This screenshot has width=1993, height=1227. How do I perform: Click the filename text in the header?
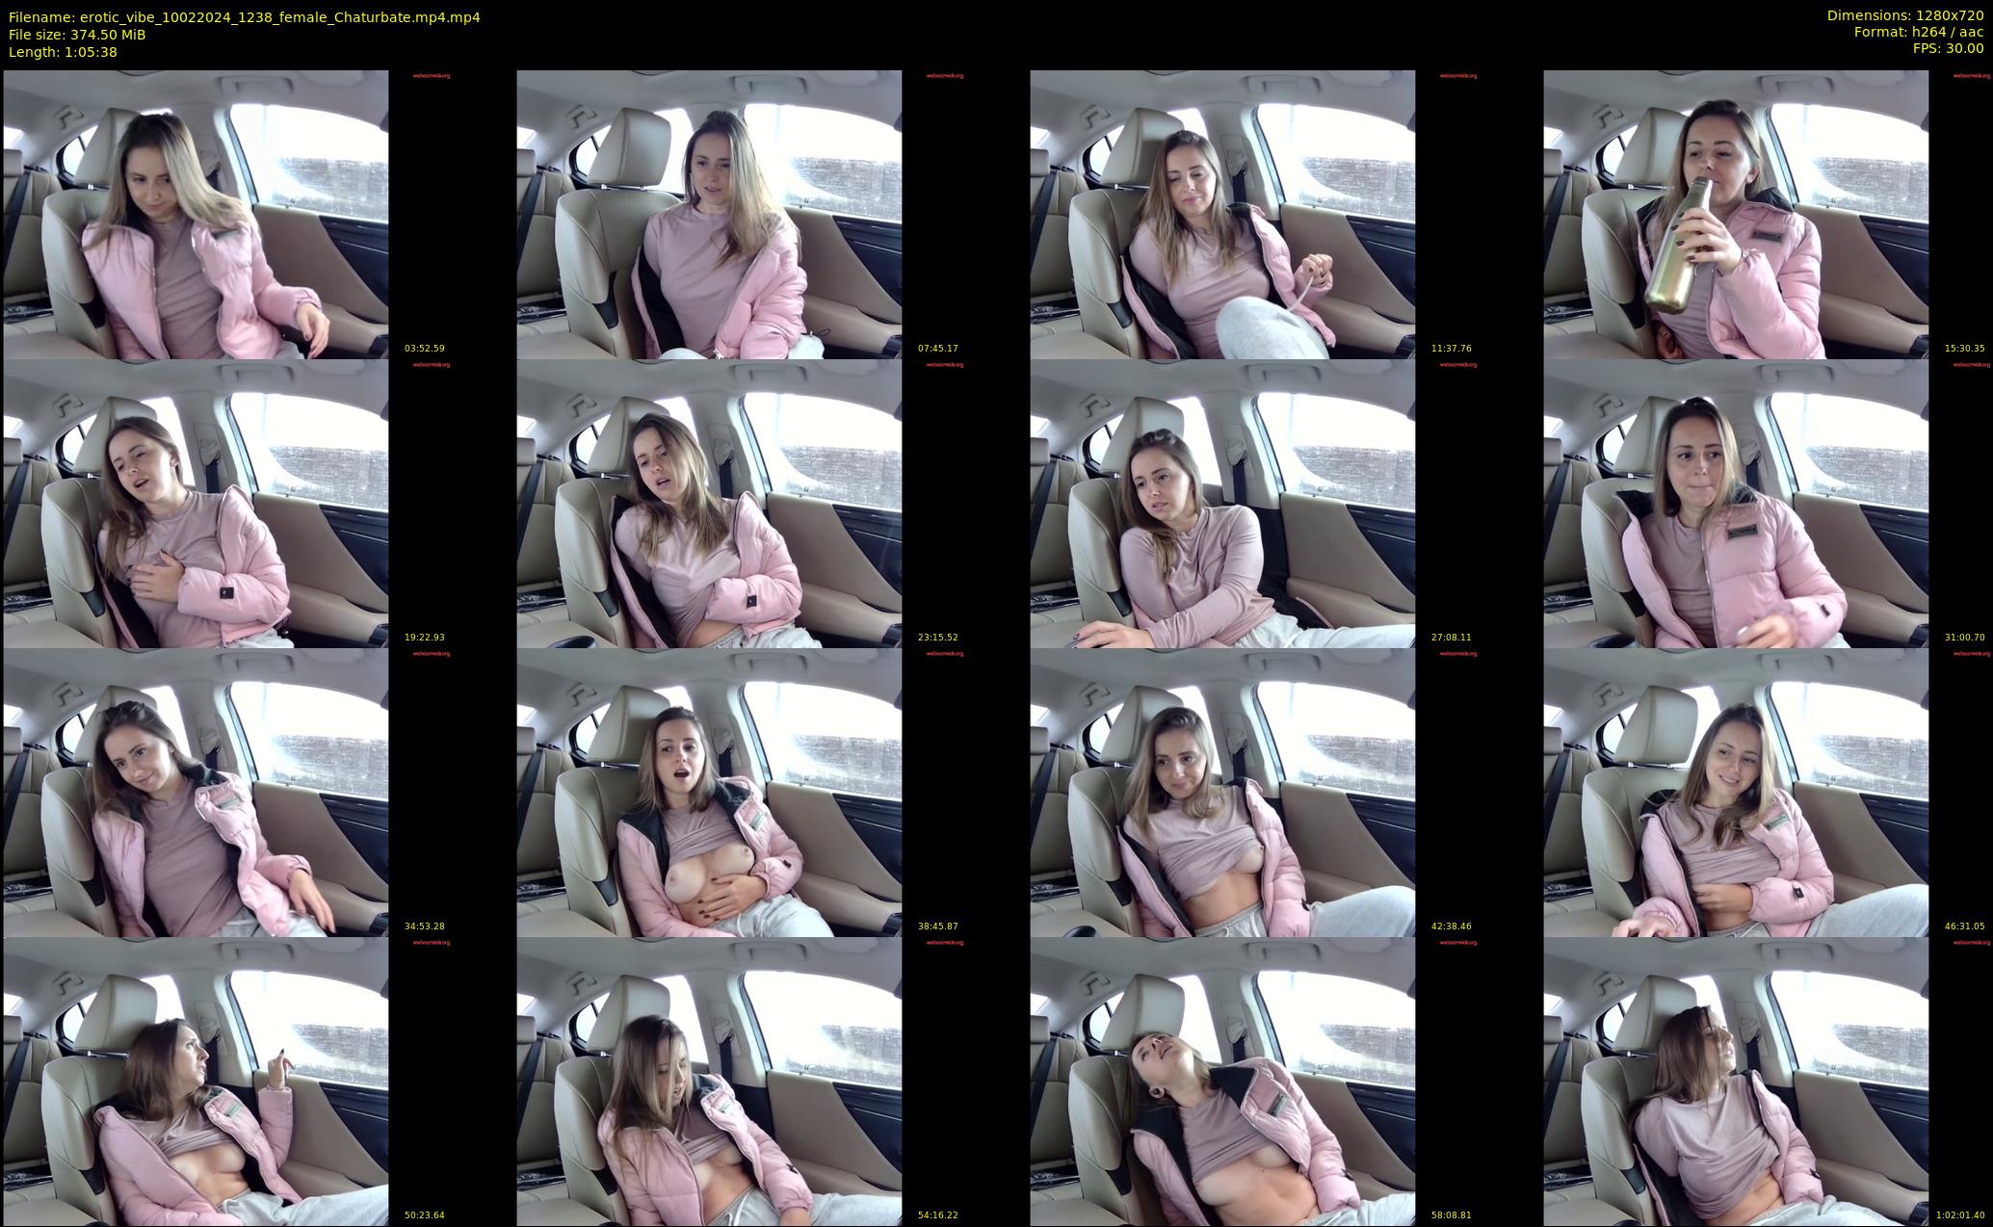tap(245, 17)
